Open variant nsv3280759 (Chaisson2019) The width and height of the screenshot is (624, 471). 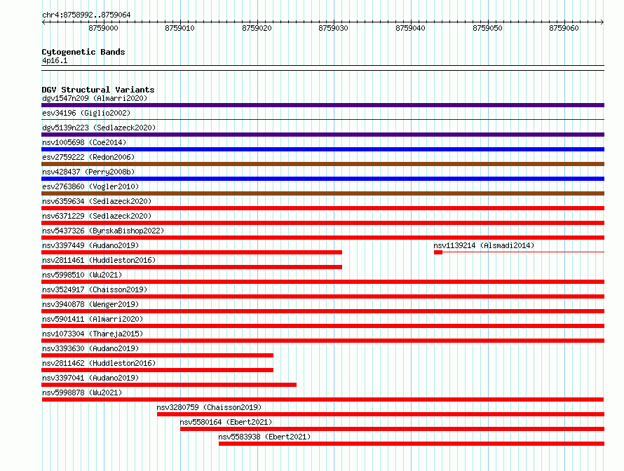coord(209,407)
